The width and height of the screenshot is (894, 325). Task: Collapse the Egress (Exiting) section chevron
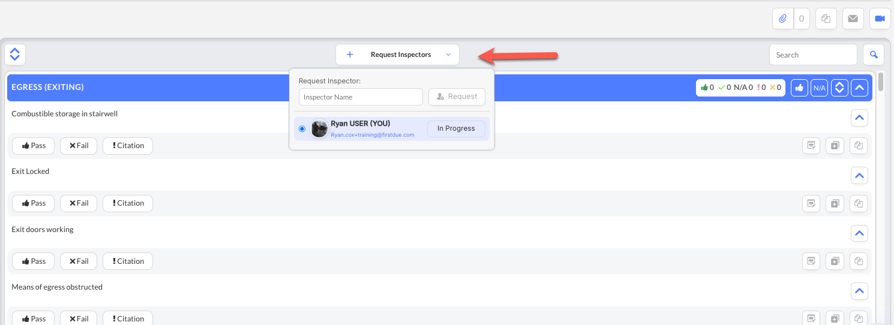pos(860,88)
